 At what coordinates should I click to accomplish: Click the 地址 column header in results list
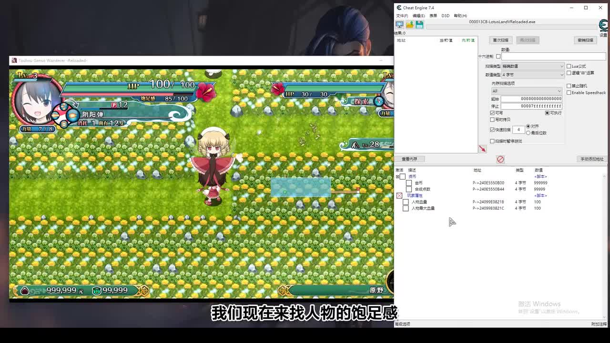[x=401, y=40]
